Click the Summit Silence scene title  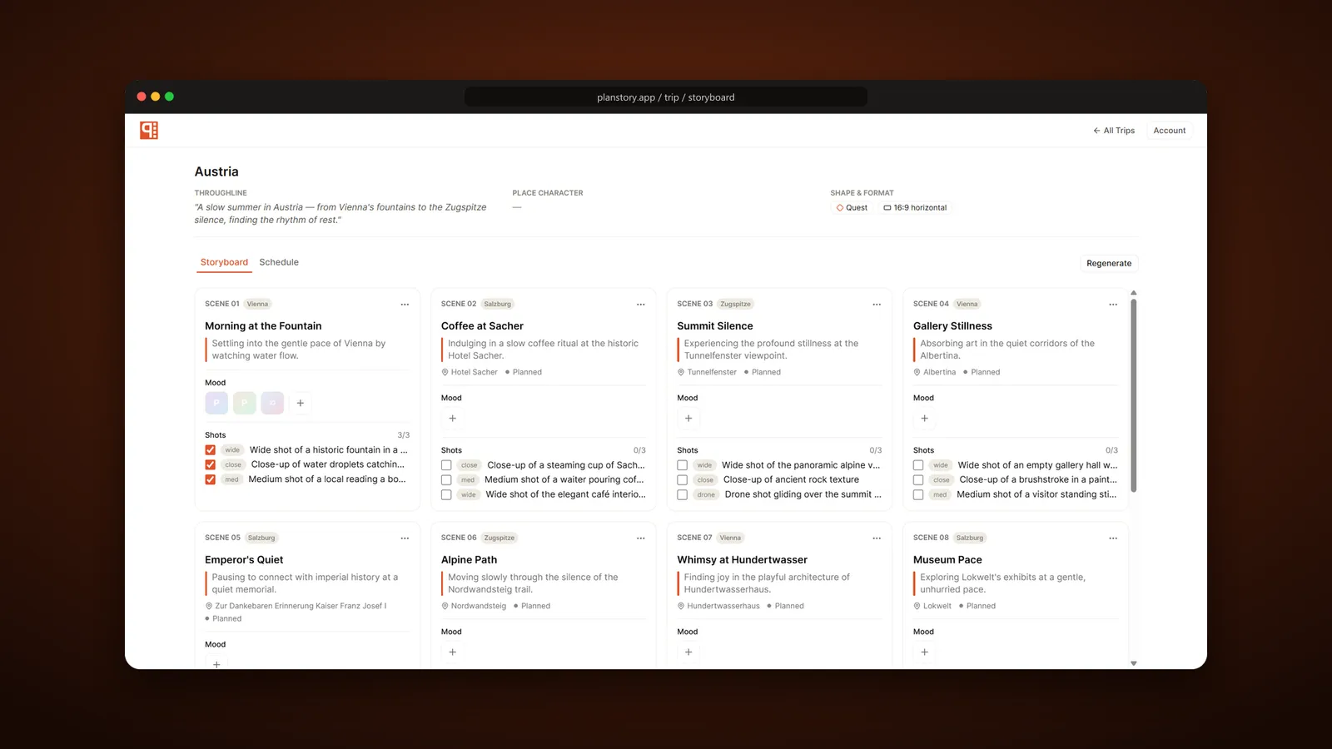pos(715,326)
